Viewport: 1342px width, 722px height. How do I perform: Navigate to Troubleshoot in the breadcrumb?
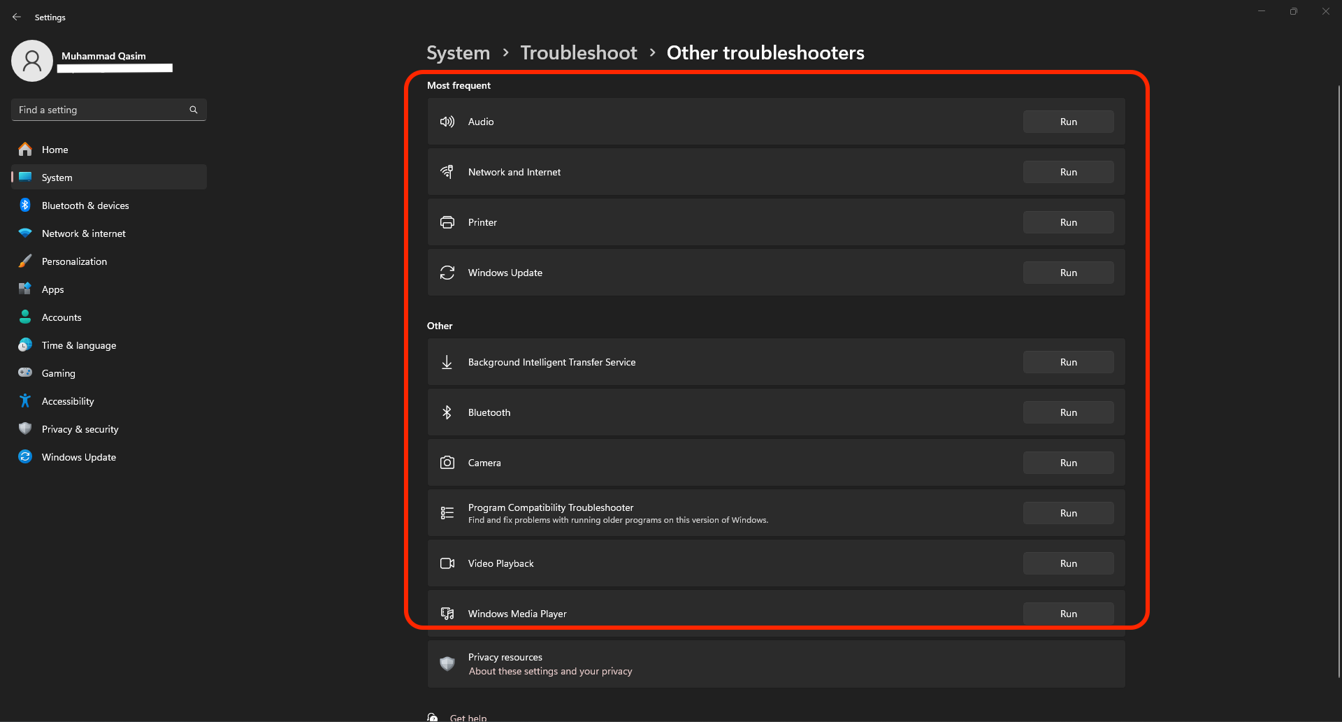(578, 53)
